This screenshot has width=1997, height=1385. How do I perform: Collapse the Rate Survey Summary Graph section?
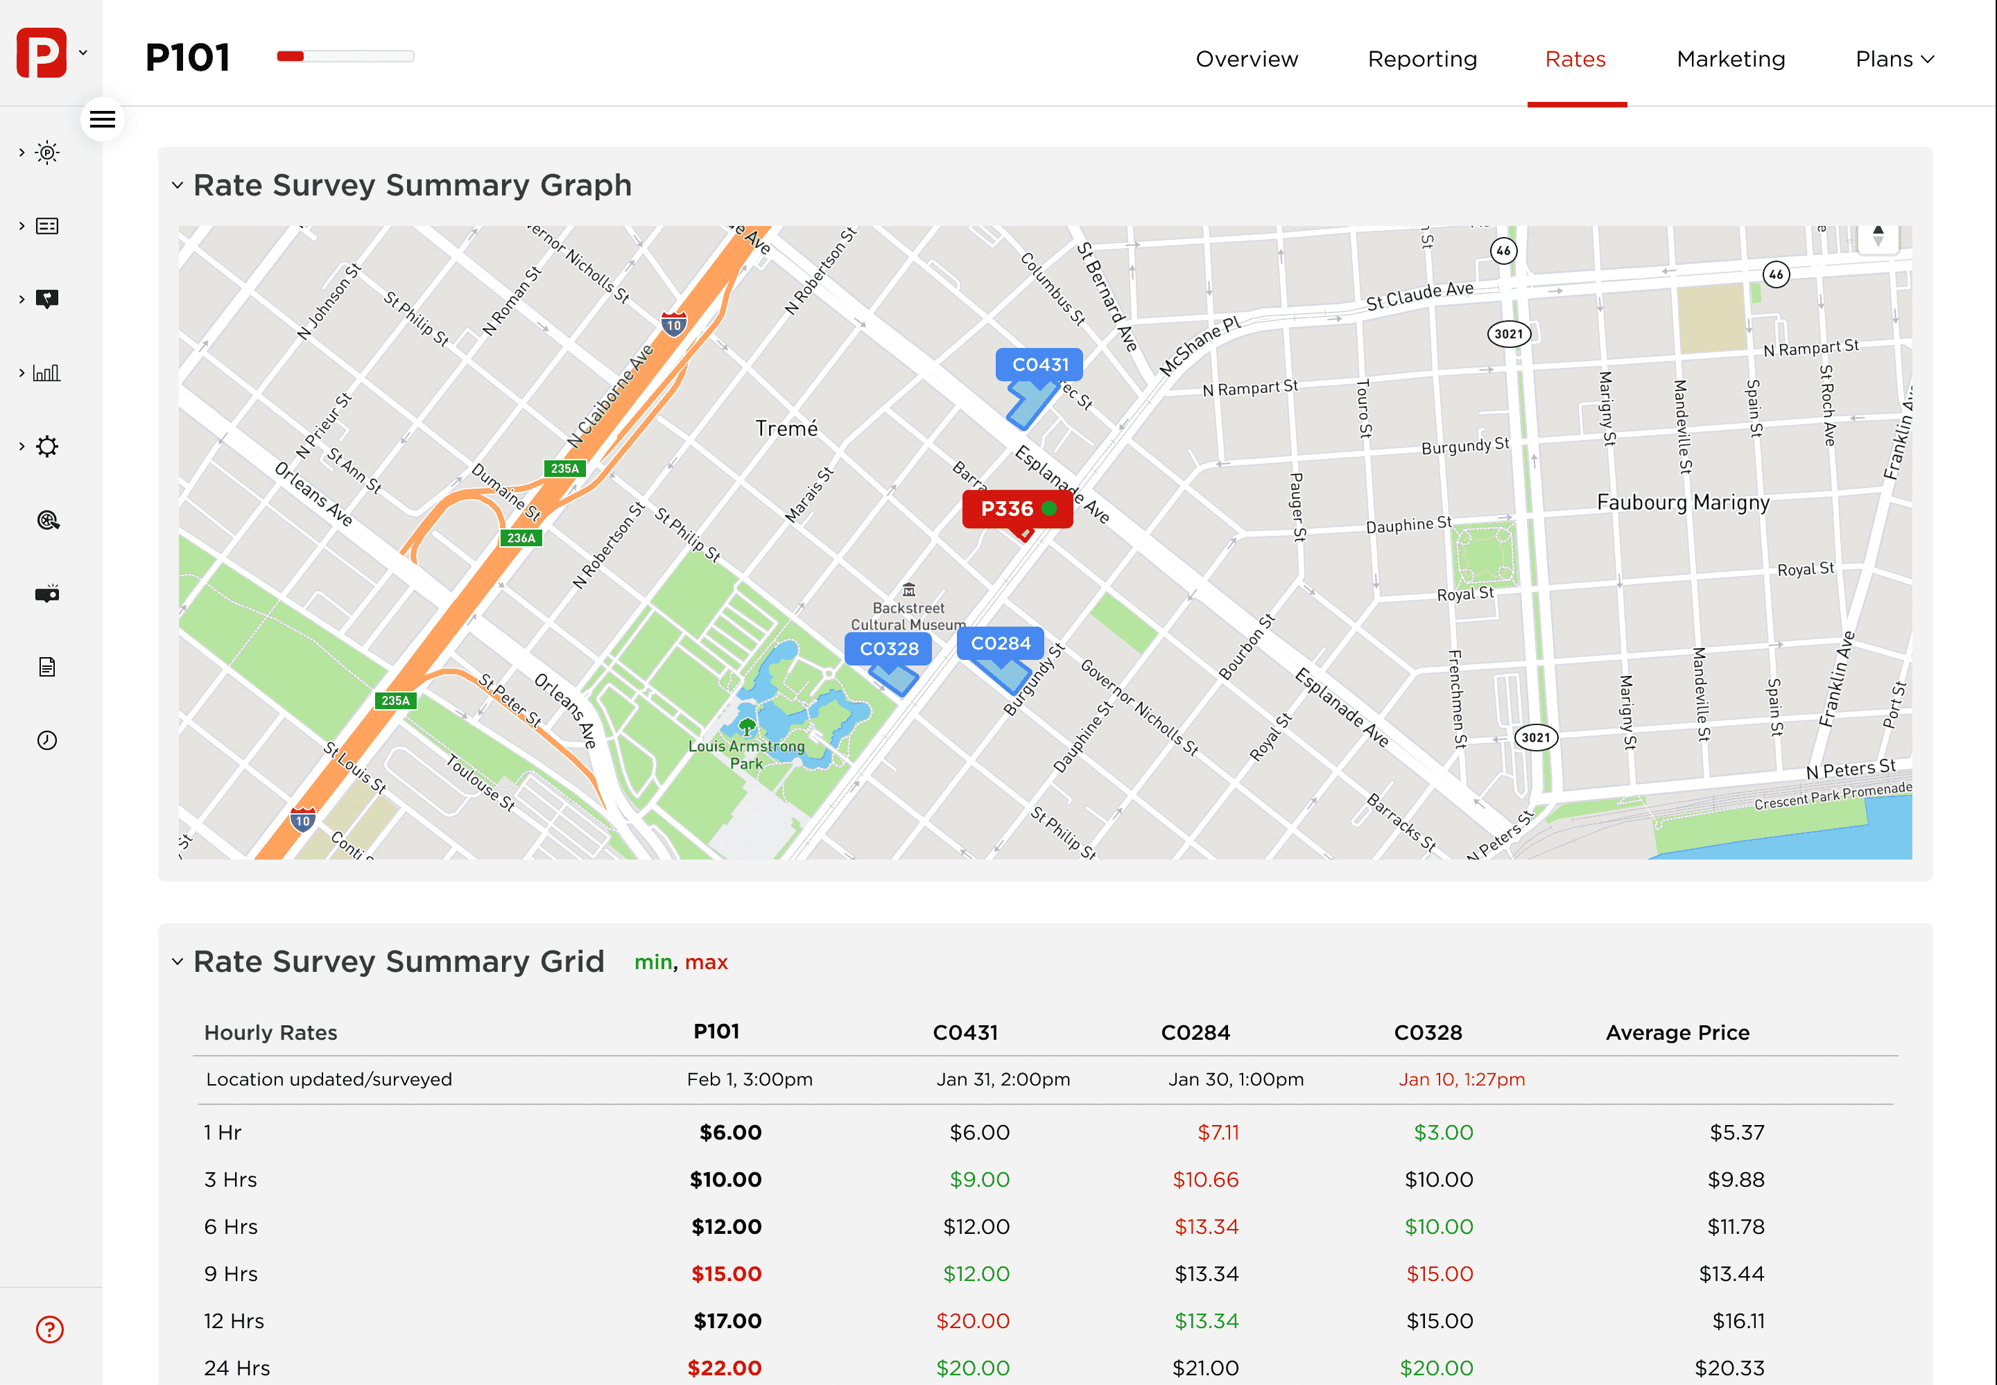[178, 186]
